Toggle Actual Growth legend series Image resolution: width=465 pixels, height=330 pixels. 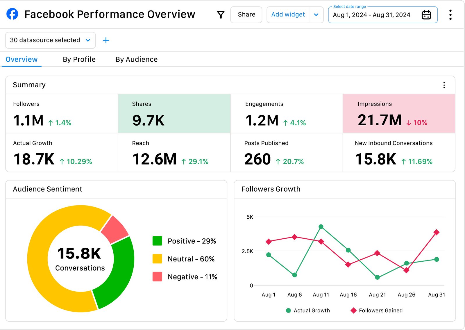click(x=308, y=311)
